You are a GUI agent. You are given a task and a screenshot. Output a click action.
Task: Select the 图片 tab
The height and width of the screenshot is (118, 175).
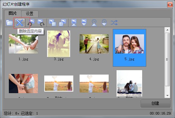tap(13, 14)
